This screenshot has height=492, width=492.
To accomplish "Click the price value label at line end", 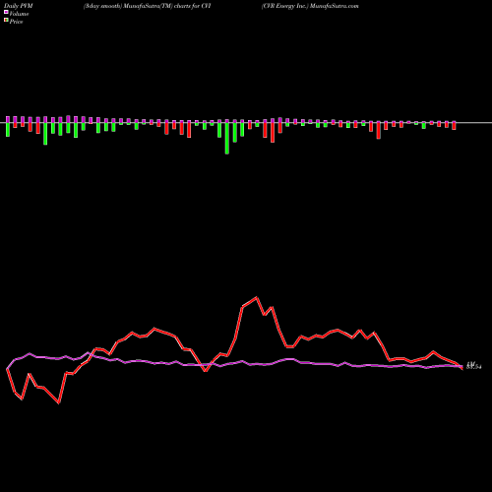I will 474,366.
